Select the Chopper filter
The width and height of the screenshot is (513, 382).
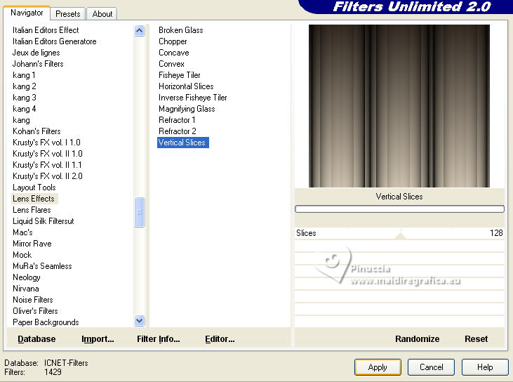tap(173, 41)
